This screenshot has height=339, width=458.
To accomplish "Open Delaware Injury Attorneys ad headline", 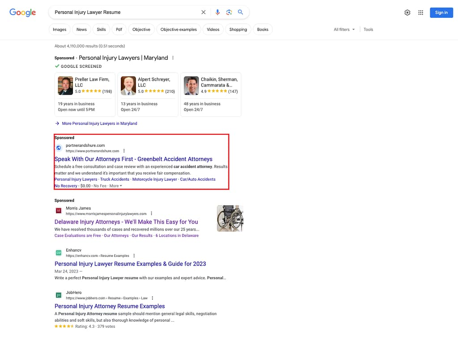I will coord(126,222).
